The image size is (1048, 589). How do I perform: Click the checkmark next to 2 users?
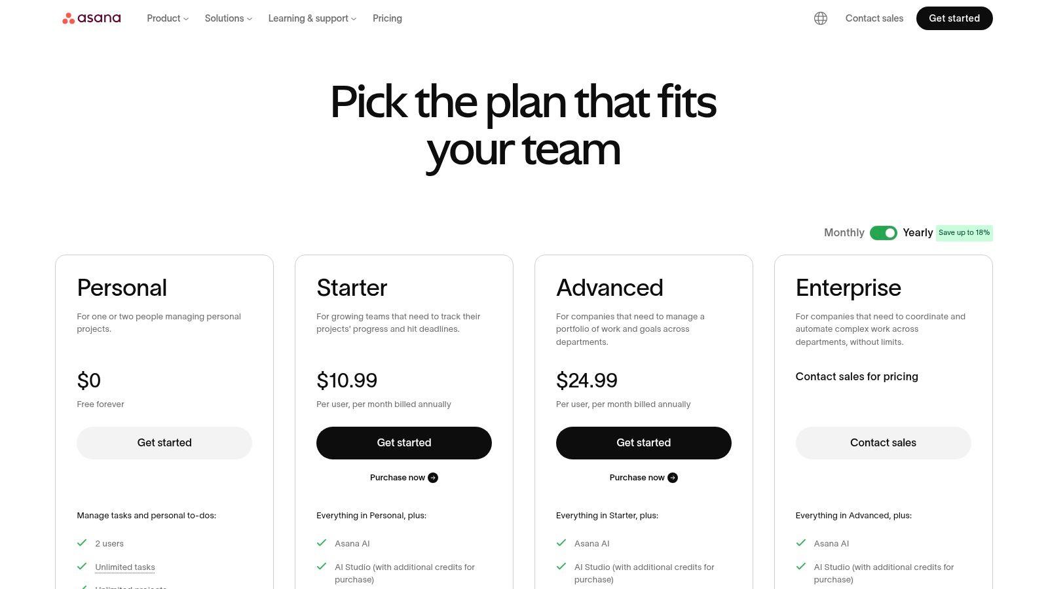(82, 543)
